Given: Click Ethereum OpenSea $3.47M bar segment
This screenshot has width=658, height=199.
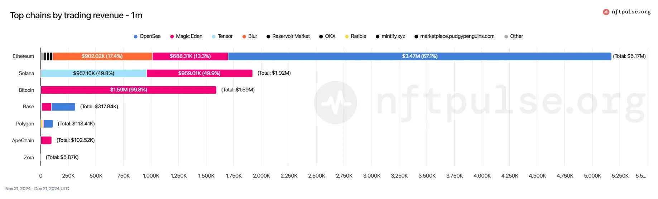Looking at the screenshot, I should pos(419,56).
